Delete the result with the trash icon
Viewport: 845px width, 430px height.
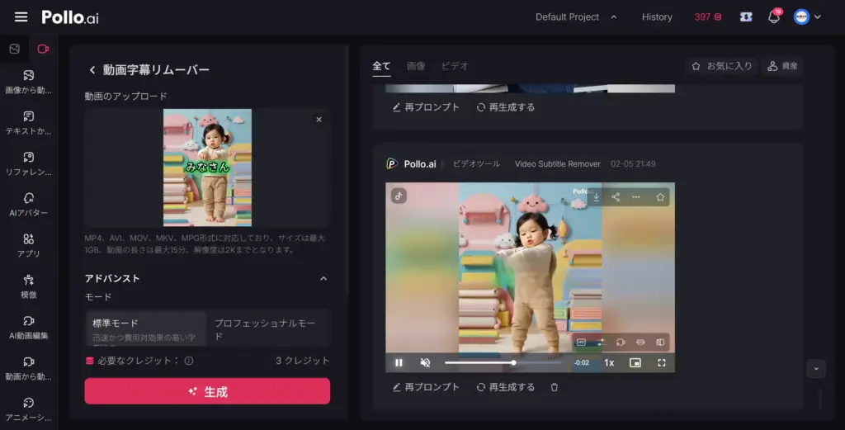tap(554, 387)
